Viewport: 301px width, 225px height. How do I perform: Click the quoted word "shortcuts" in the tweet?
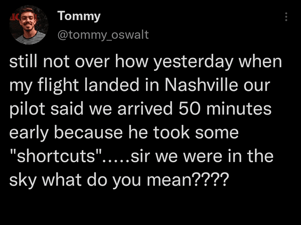[56, 156]
